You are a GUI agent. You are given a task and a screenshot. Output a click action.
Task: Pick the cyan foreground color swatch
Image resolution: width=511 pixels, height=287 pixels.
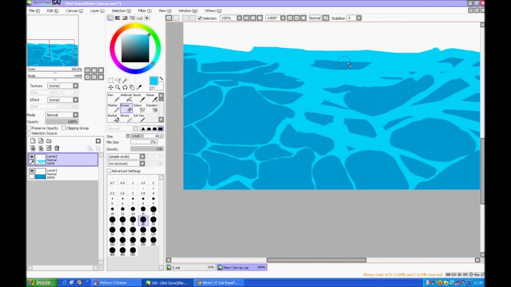[x=154, y=81]
